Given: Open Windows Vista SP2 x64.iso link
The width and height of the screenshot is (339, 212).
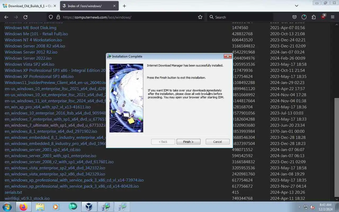Looking at the screenshot, I should pyautogui.click(x=29, y=64).
